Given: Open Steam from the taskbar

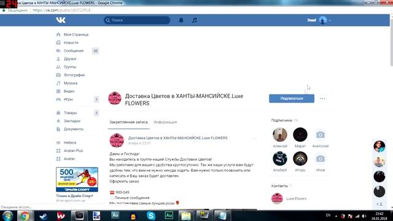Looking at the screenshot, I should 44,216.
